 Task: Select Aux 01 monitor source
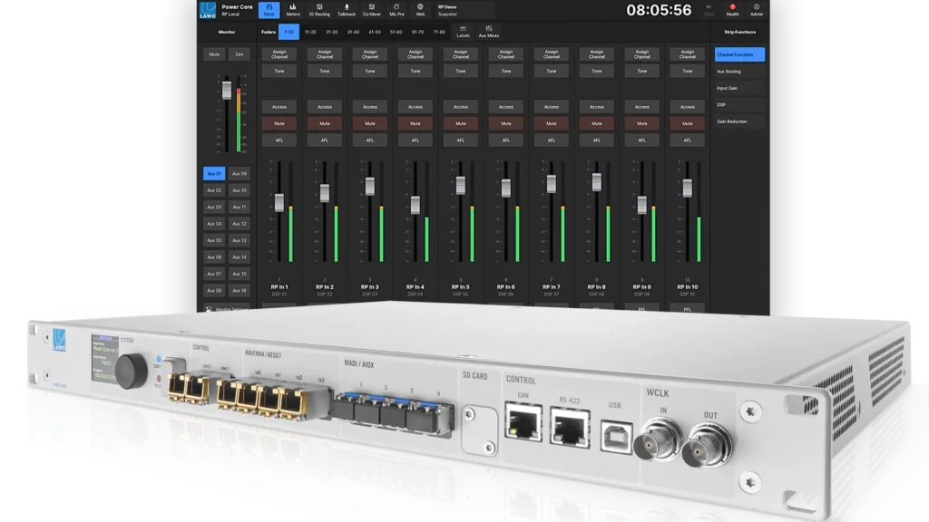click(x=214, y=173)
